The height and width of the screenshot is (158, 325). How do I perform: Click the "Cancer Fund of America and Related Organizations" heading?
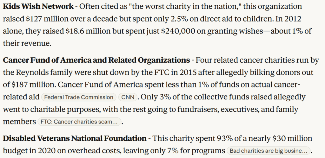[x=96, y=60]
